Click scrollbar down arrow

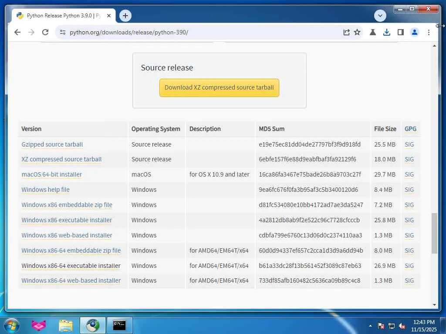[x=434, y=305]
